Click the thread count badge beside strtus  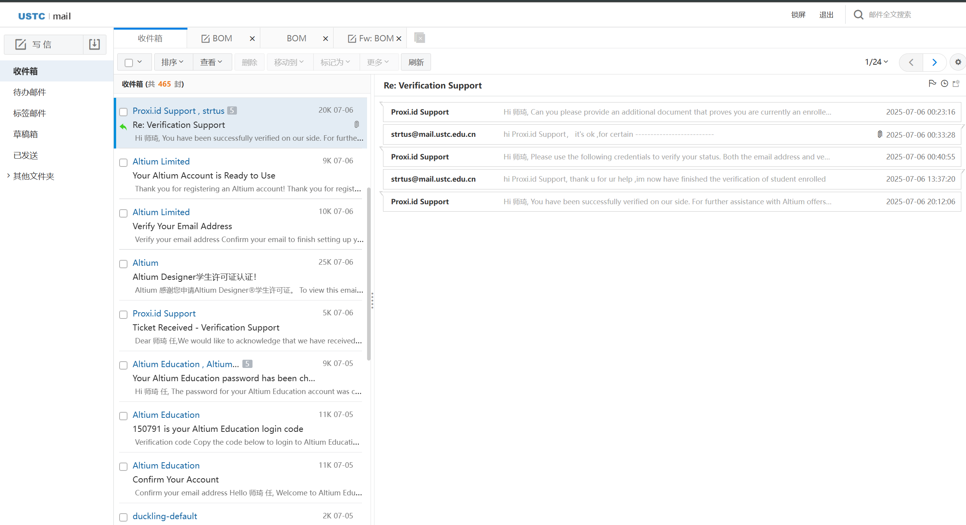232,111
